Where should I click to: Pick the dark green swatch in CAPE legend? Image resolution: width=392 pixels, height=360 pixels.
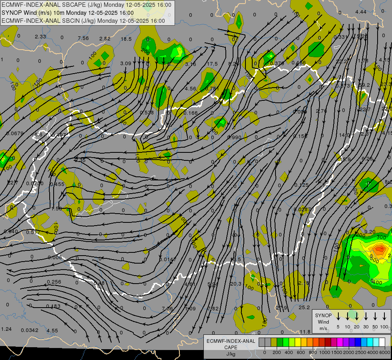(280, 342)
